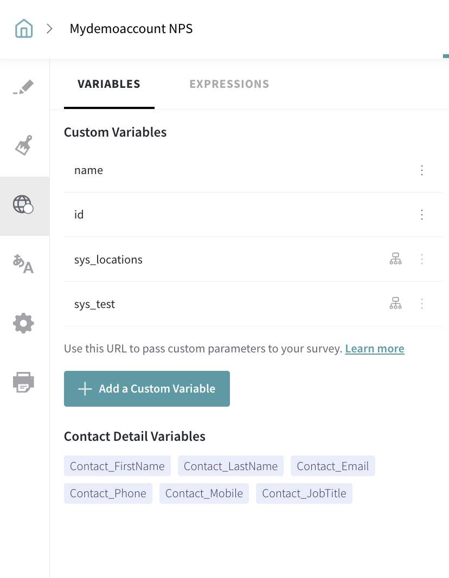This screenshot has height=578, width=449.
Task: Open three-dot menu for sys_test variable
Action: point(422,304)
